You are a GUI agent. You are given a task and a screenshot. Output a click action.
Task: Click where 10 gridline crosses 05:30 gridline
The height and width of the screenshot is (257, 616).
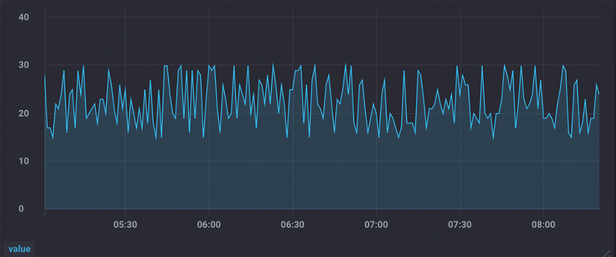(125, 161)
